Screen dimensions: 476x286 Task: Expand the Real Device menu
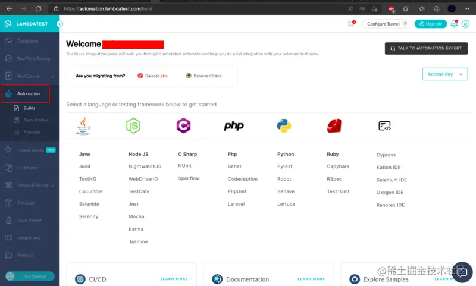pyautogui.click(x=30, y=76)
